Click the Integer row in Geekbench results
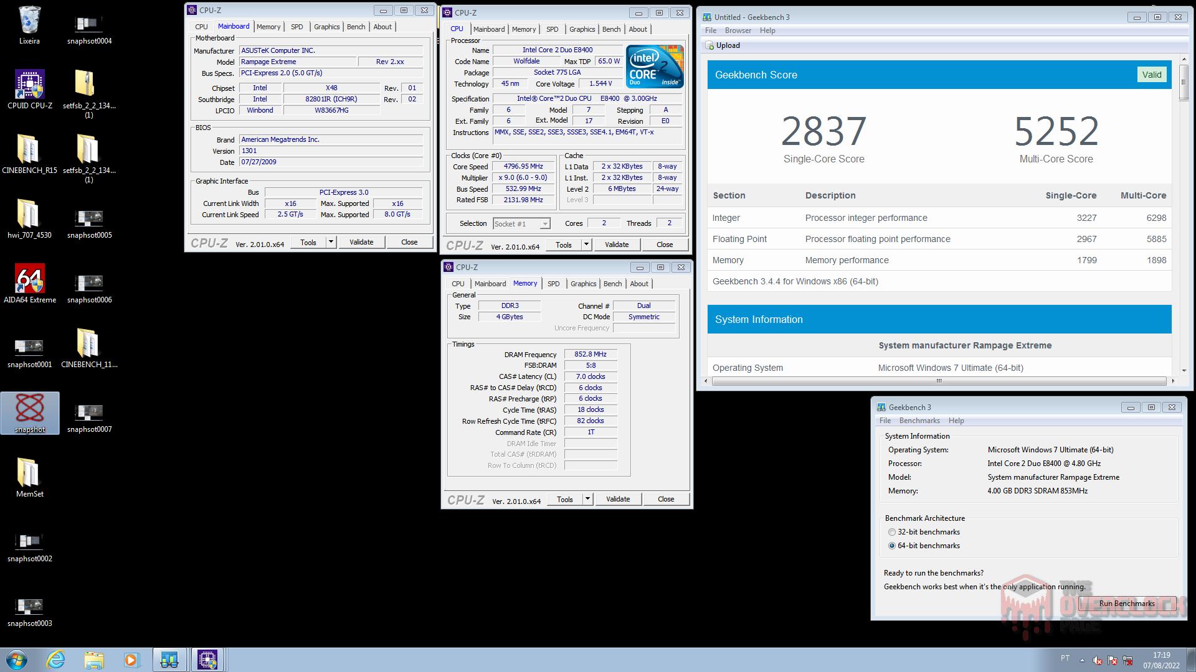1196x672 pixels. (939, 218)
